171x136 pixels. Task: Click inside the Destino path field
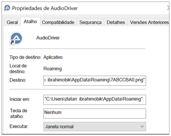tap(95, 81)
